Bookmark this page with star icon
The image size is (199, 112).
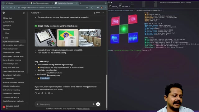pos(87,7)
